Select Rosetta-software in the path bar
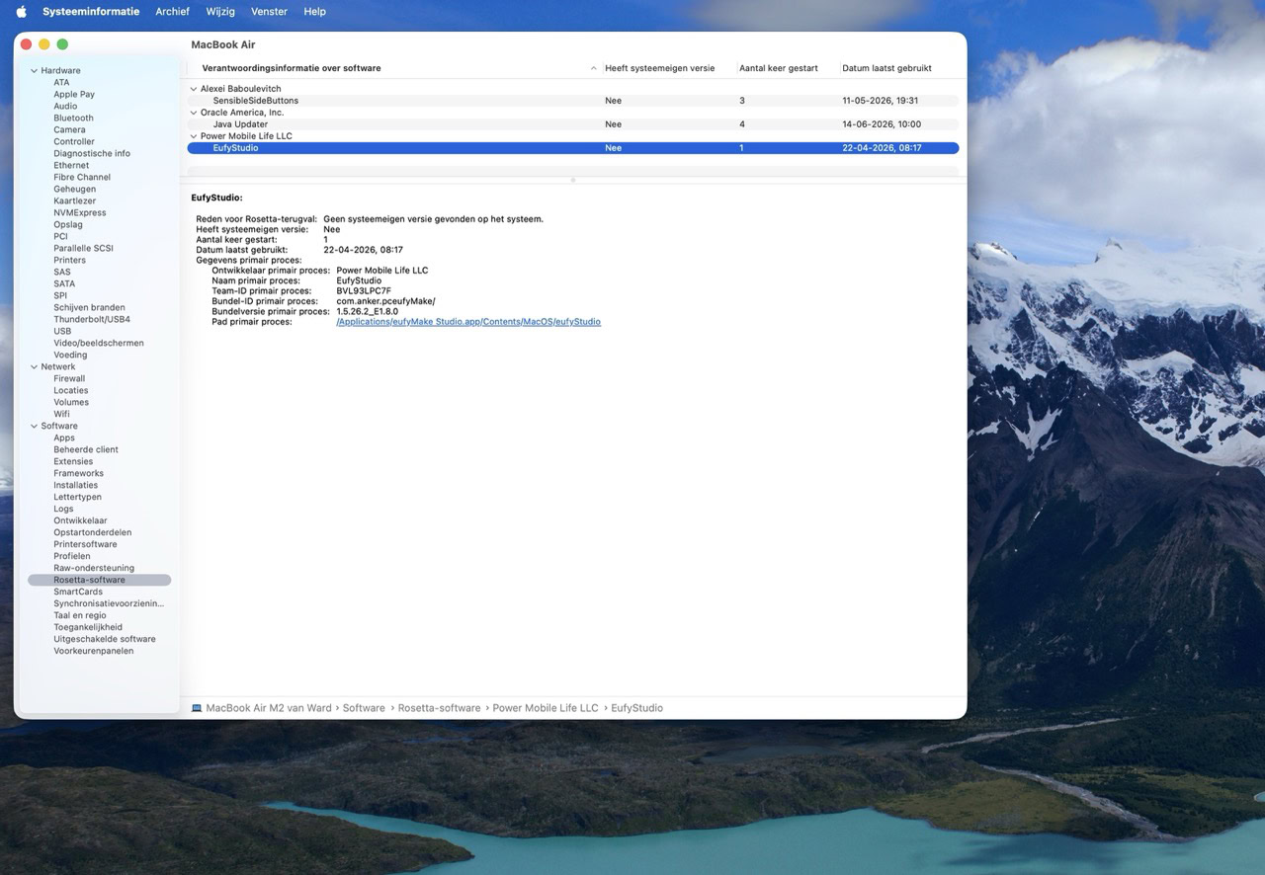1265x875 pixels. (439, 708)
